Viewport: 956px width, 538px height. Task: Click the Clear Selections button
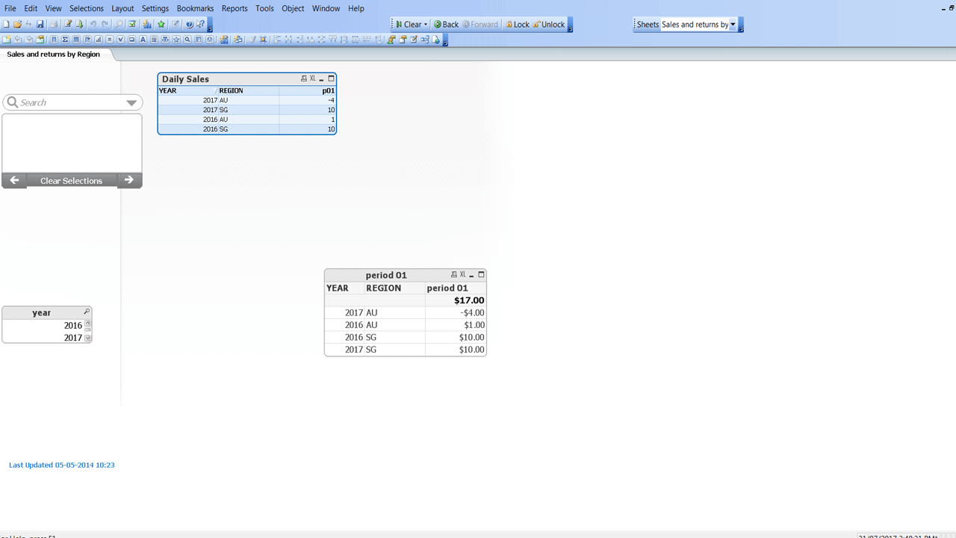(x=72, y=181)
